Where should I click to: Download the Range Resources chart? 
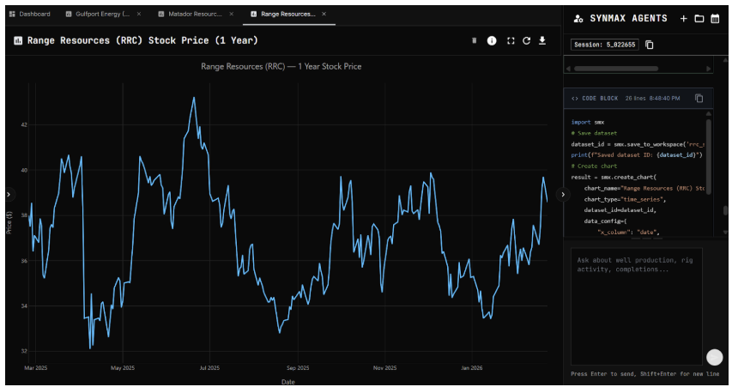click(x=542, y=40)
